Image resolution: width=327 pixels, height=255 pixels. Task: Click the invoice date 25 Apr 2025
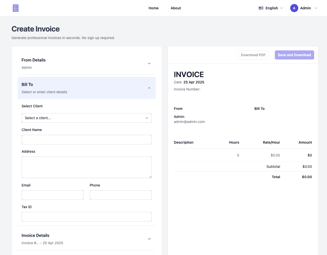pos(194,82)
